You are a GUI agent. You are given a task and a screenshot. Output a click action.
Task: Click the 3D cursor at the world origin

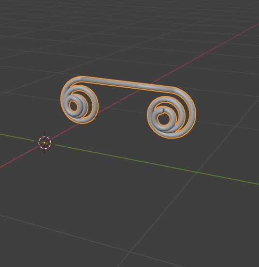coord(44,142)
